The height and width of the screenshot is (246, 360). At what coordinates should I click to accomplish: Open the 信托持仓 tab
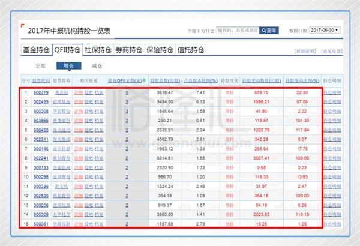pyautogui.click(x=191, y=50)
